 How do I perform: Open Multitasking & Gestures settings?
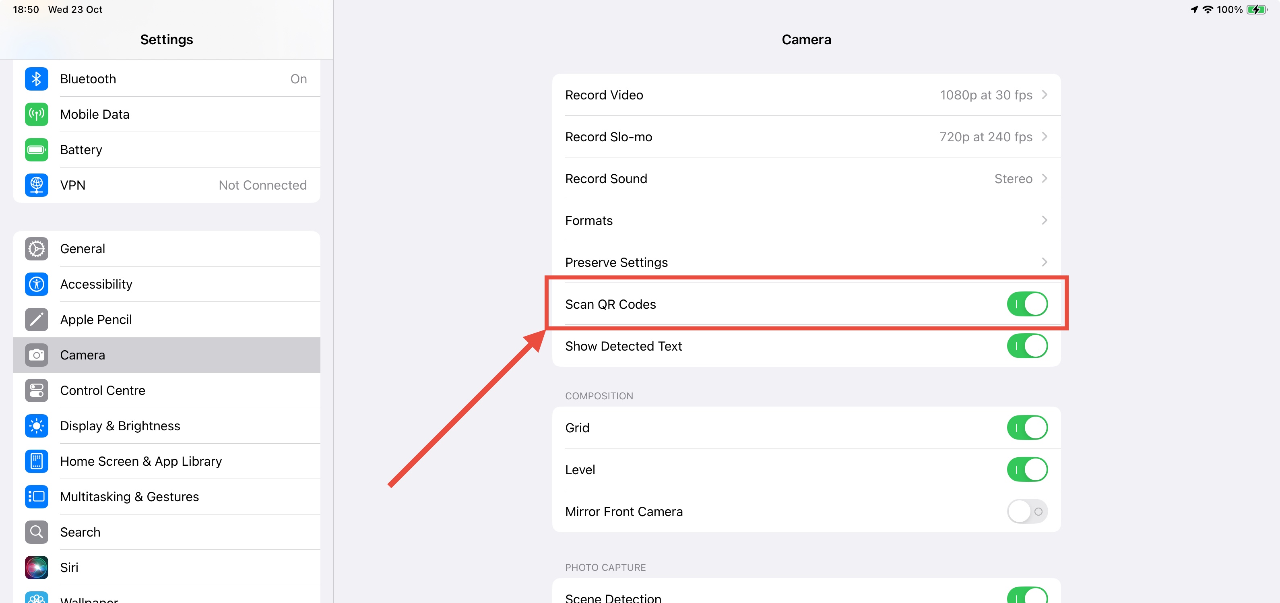[x=129, y=496]
